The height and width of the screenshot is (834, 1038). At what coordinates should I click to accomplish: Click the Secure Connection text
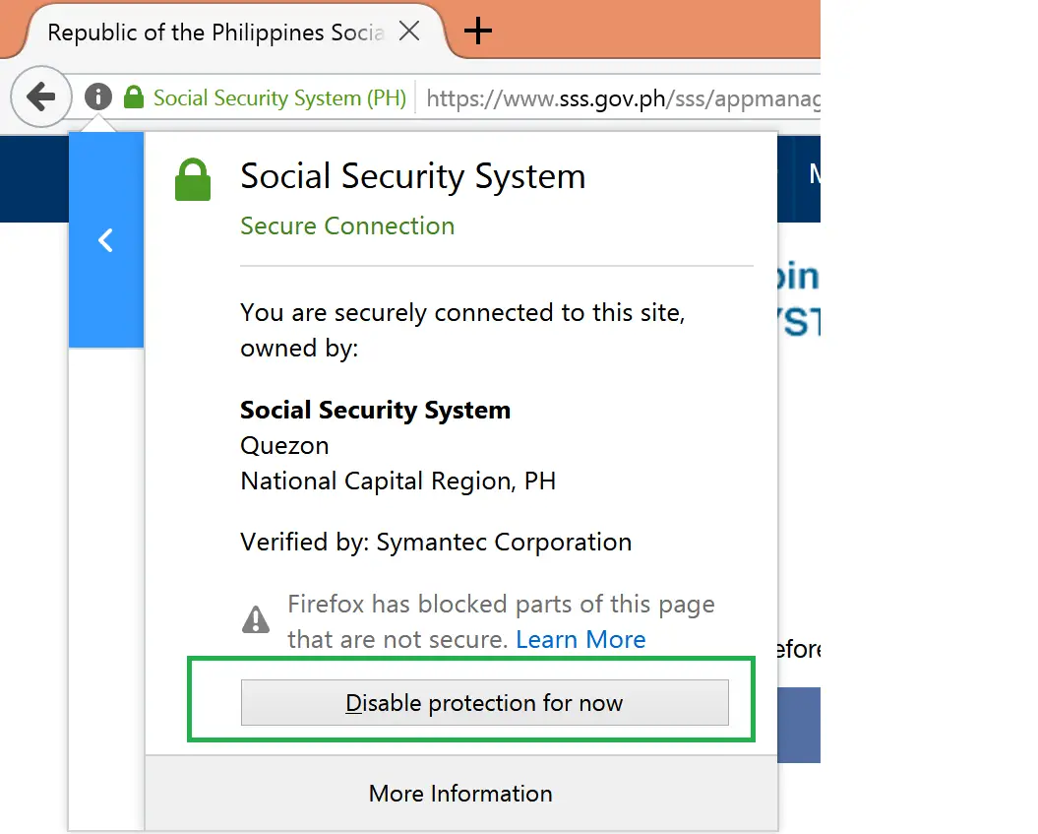347,225
